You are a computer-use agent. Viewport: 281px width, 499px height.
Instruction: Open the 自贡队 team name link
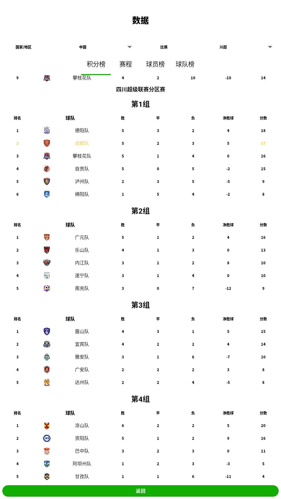(x=82, y=169)
